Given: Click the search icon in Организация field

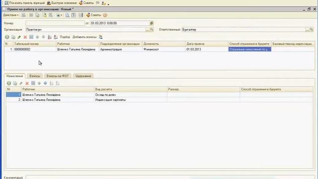Looking at the screenshot, I should click(x=152, y=30).
